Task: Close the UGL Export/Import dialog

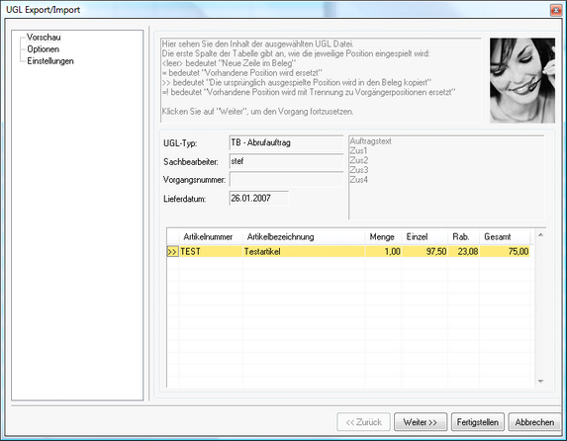Action: click(555, 10)
